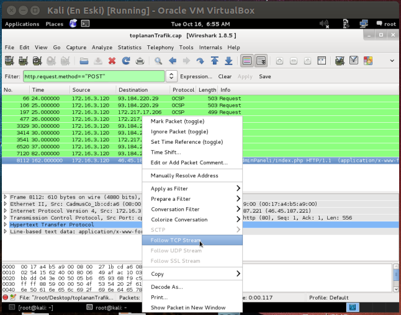This screenshot has width=401, height=315.
Task: Open the Analyze menu
Action: click(x=102, y=48)
